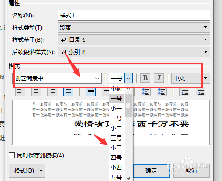Align paragraph text to the left
Viewport: 222px width, 181px height.
point(20,92)
